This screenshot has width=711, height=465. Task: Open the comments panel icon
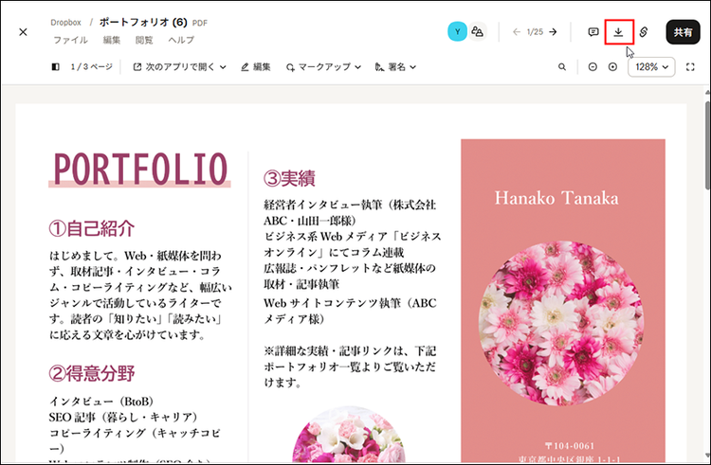pos(593,32)
